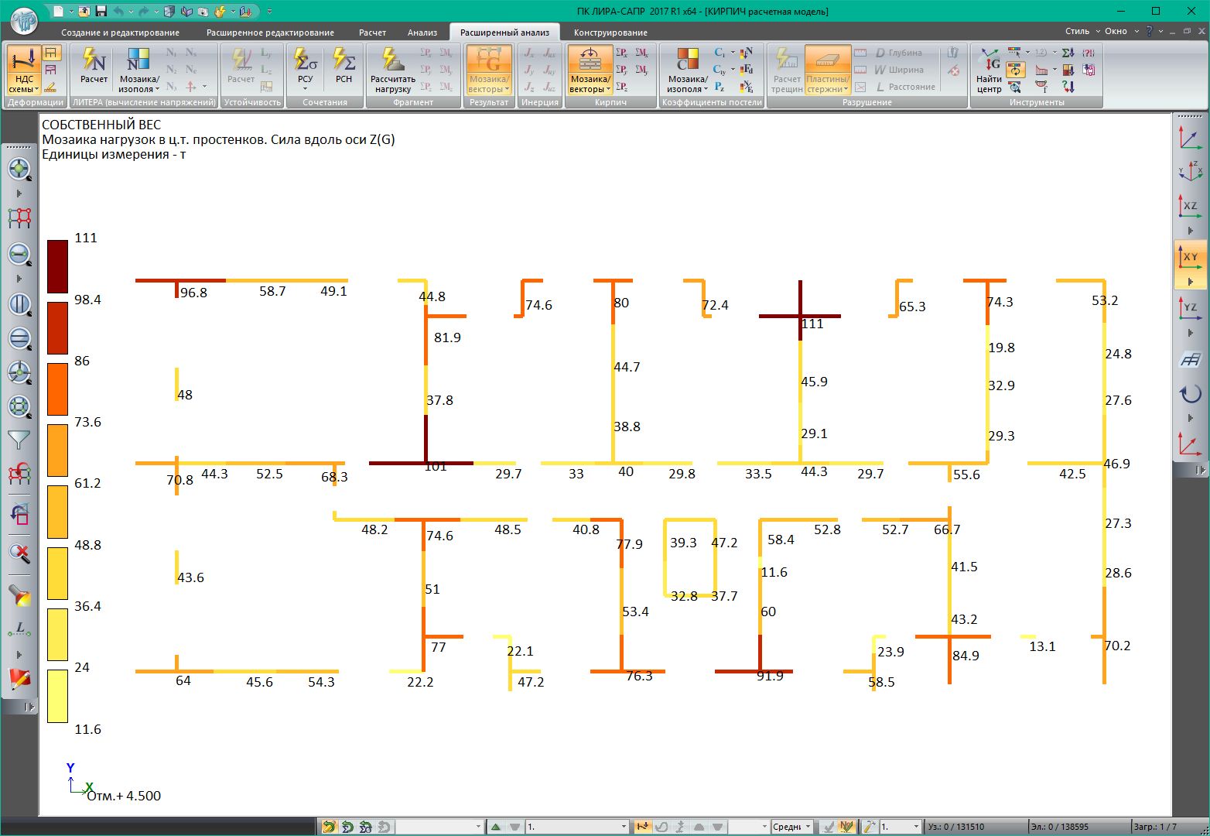The height and width of the screenshot is (836, 1210).
Task: Click the Найти центр tool
Action: coord(989,71)
